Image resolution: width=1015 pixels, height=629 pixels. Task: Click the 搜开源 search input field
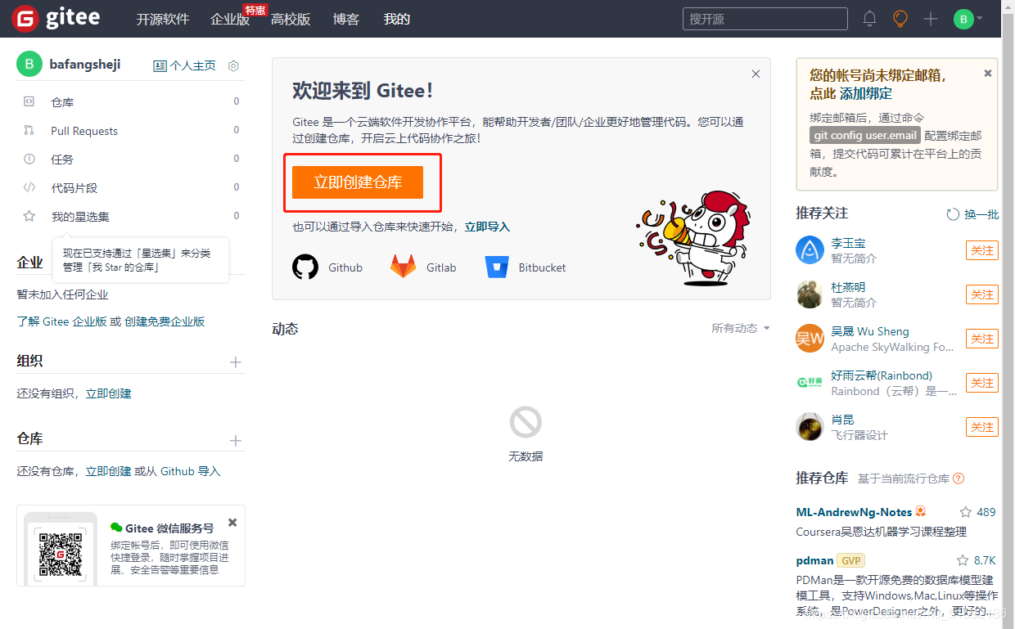coord(764,18)
